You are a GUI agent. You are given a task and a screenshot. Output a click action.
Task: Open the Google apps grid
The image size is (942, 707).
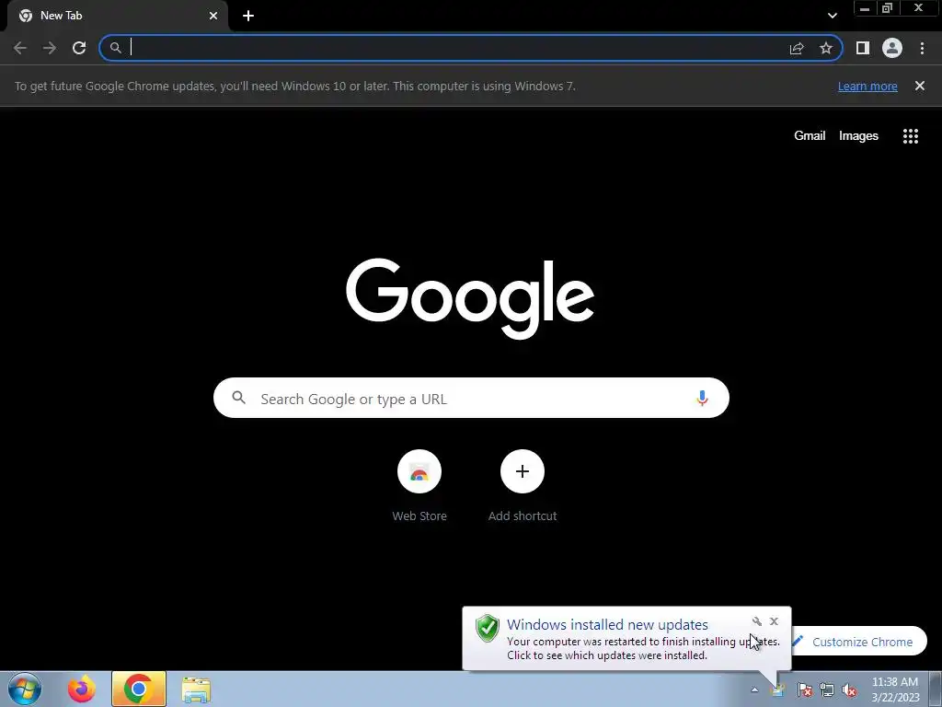[911, 136]
